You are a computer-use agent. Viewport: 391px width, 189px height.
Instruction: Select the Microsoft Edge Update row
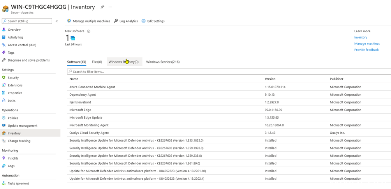[229, 117]
